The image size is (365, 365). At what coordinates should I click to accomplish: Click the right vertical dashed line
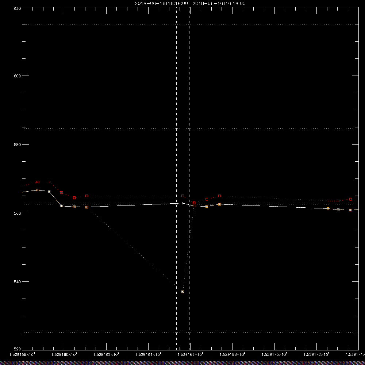coord(189,178)
